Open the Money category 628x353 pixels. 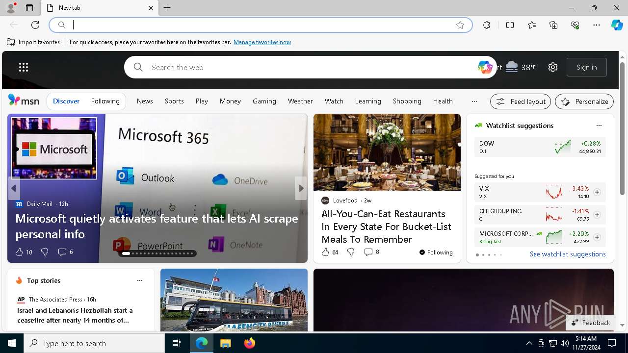coord(230,101)
